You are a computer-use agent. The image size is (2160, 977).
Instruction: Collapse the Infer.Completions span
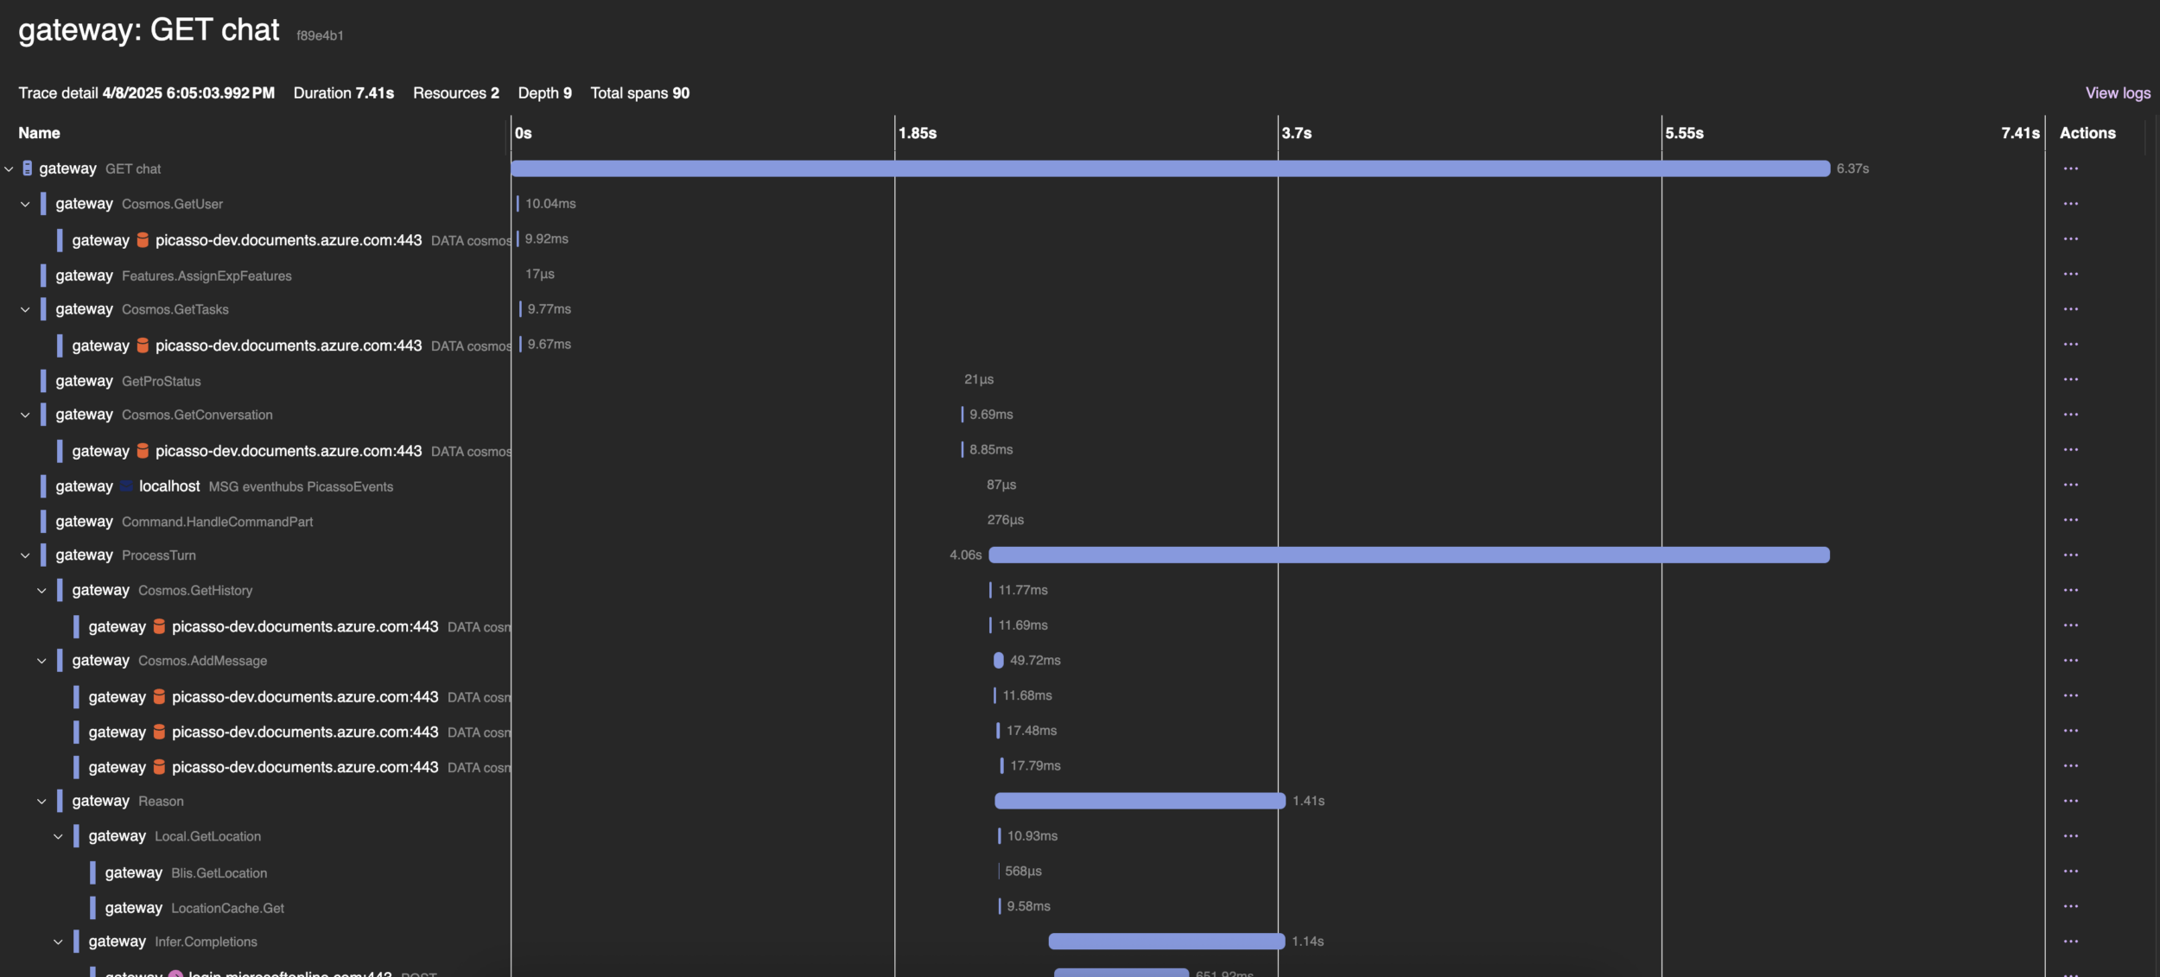57,942
